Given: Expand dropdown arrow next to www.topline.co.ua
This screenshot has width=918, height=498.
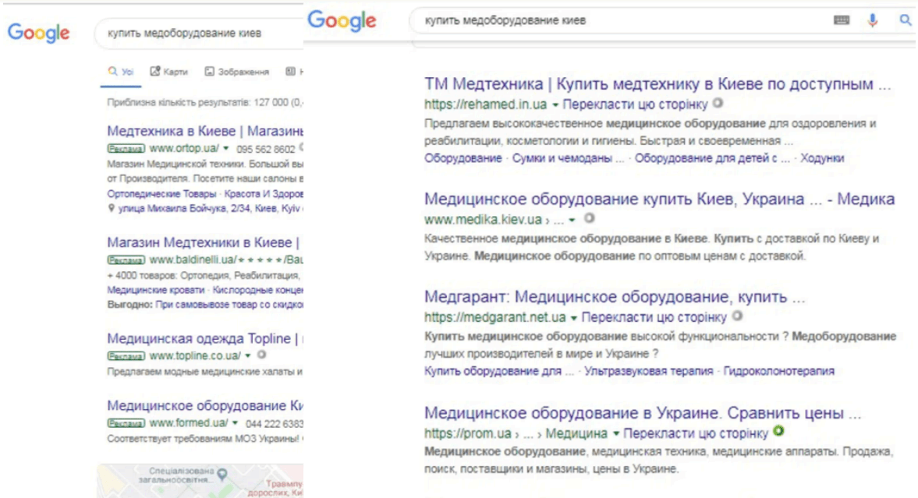Looking at the screenshot, I should (248, 355).
